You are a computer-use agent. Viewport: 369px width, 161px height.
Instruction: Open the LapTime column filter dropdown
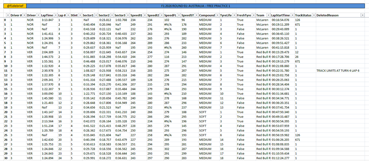click(56, 15)
